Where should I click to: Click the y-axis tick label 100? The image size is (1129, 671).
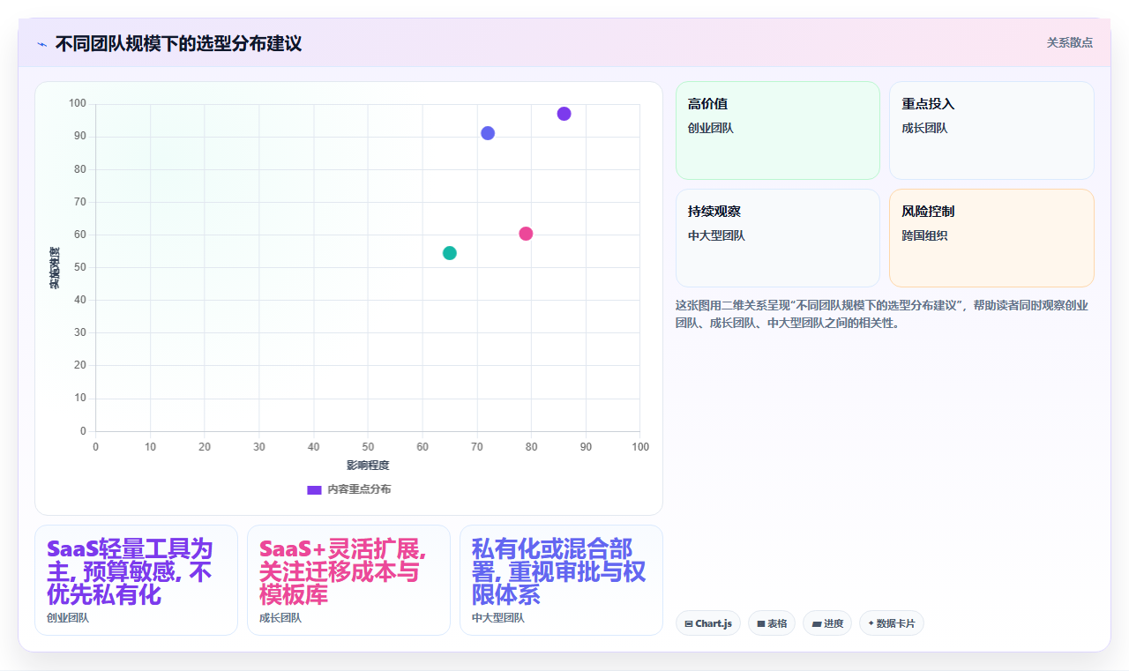(78, 104)
